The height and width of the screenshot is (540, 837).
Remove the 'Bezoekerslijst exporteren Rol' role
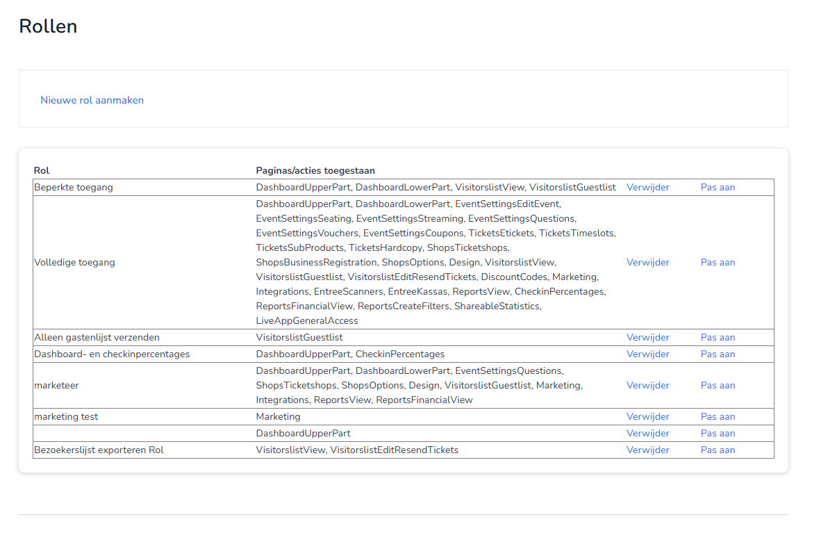[x=647, y=450]
